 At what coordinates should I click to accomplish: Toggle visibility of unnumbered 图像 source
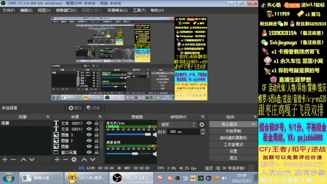click(x=89, y=146)
